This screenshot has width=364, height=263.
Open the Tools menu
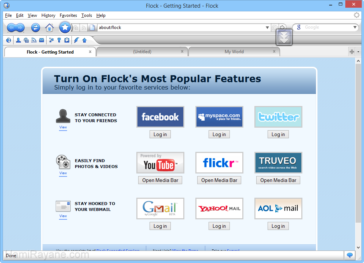(x=87, y=15)
